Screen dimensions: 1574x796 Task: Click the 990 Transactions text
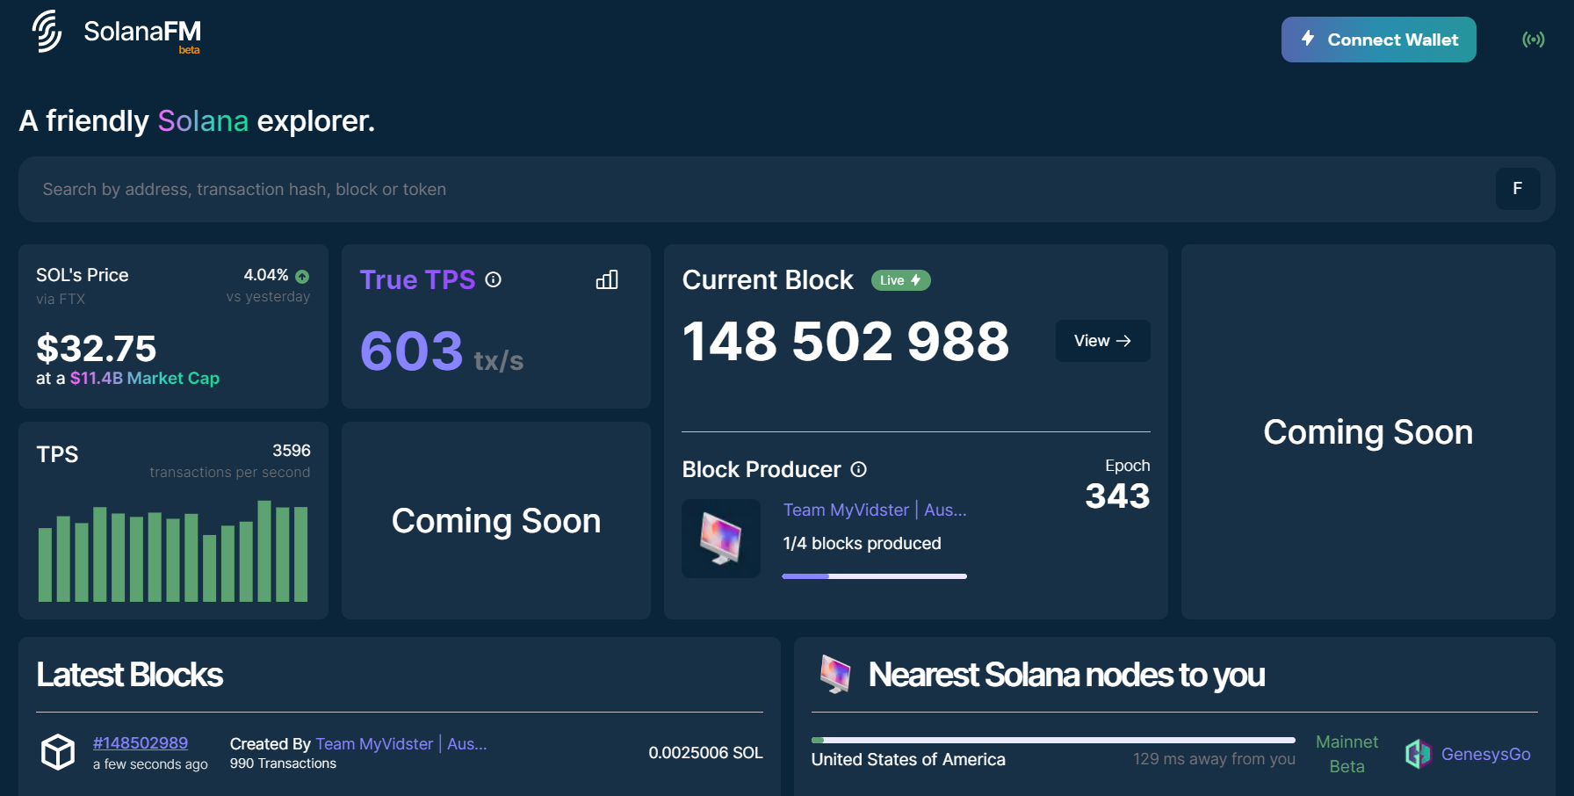point(283,763)
